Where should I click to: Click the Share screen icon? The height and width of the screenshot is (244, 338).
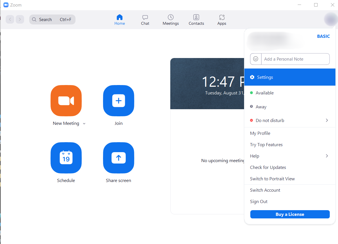tap(118, 158)
